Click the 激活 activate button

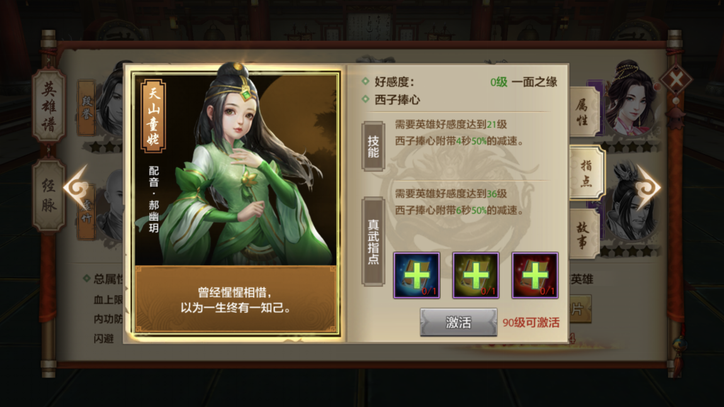[x=458, y=321]
